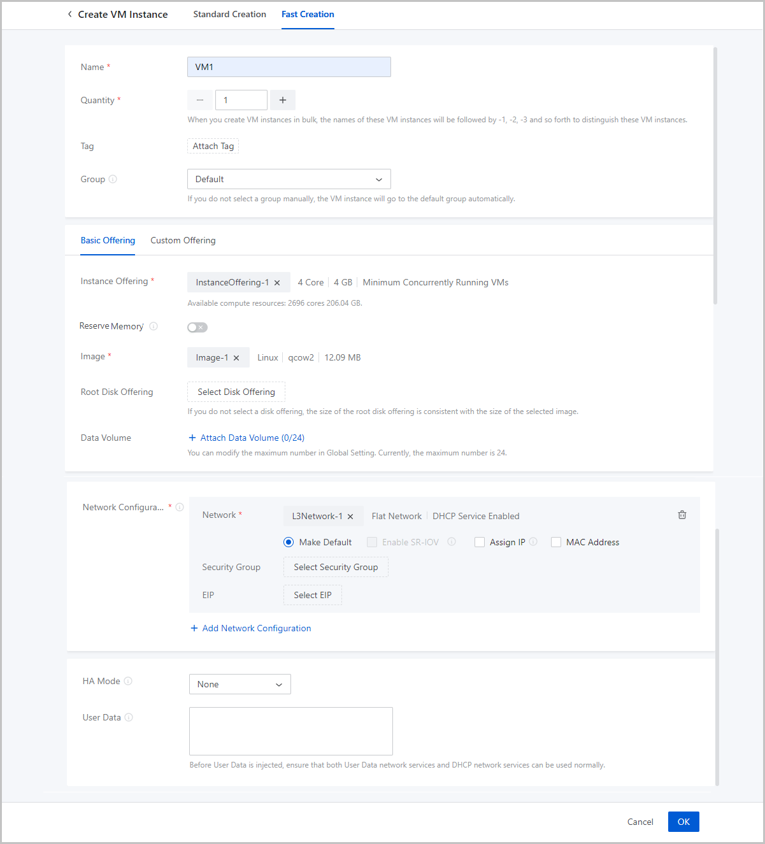765x844 pixels.
Task: Click the '4 Core' offering text
Action: point(311,282)
